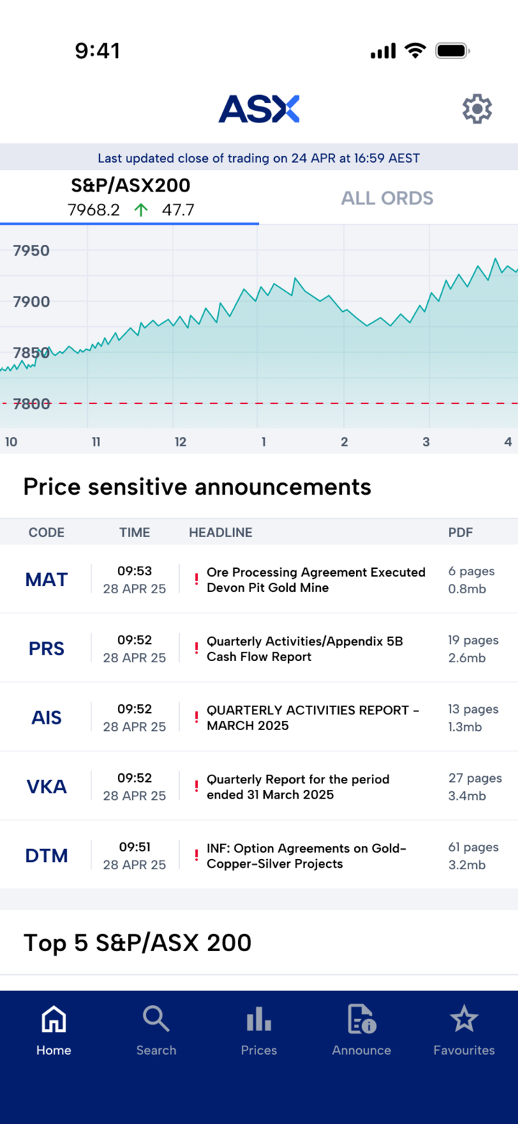The image size is (518, 1124).
Task: Tap the index price chart
Action: click(259, 331)
